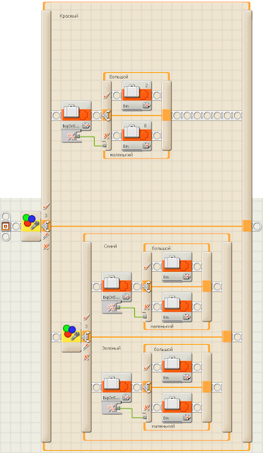Click the program starting point icon
This screenshot has height=453, width=263.
[x=6, y=226]
